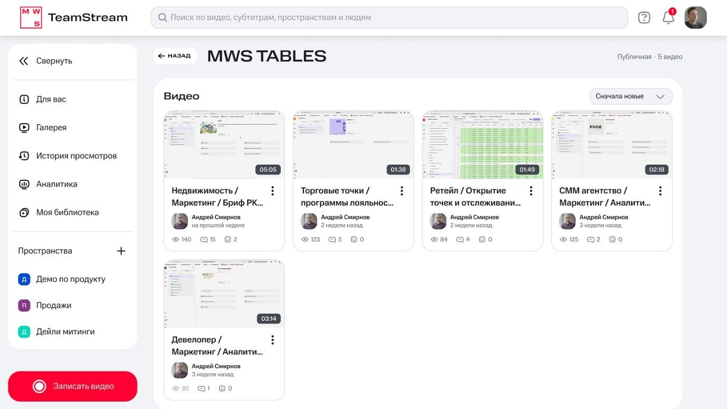727x409 pixels.
Task: Click the TeamStream logo icon
Action: [31, 17]
